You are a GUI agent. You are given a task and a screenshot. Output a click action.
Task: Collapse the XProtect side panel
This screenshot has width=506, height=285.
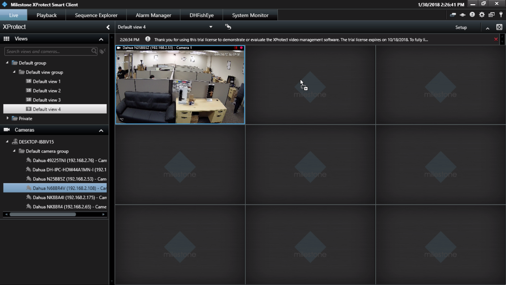(x=108, y=27)
